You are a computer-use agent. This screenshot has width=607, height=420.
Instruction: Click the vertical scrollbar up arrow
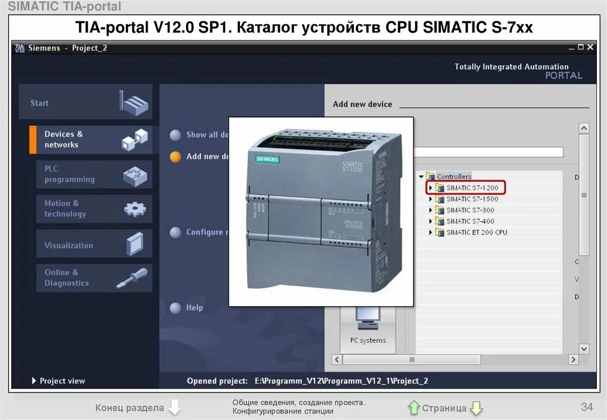(x=584, y=128)
